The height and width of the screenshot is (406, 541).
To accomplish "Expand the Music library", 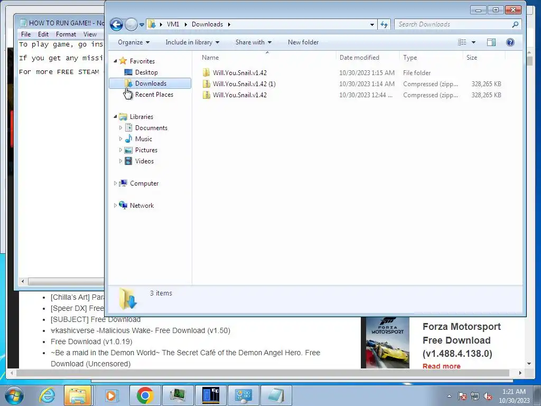I will (x=120, y=139).
